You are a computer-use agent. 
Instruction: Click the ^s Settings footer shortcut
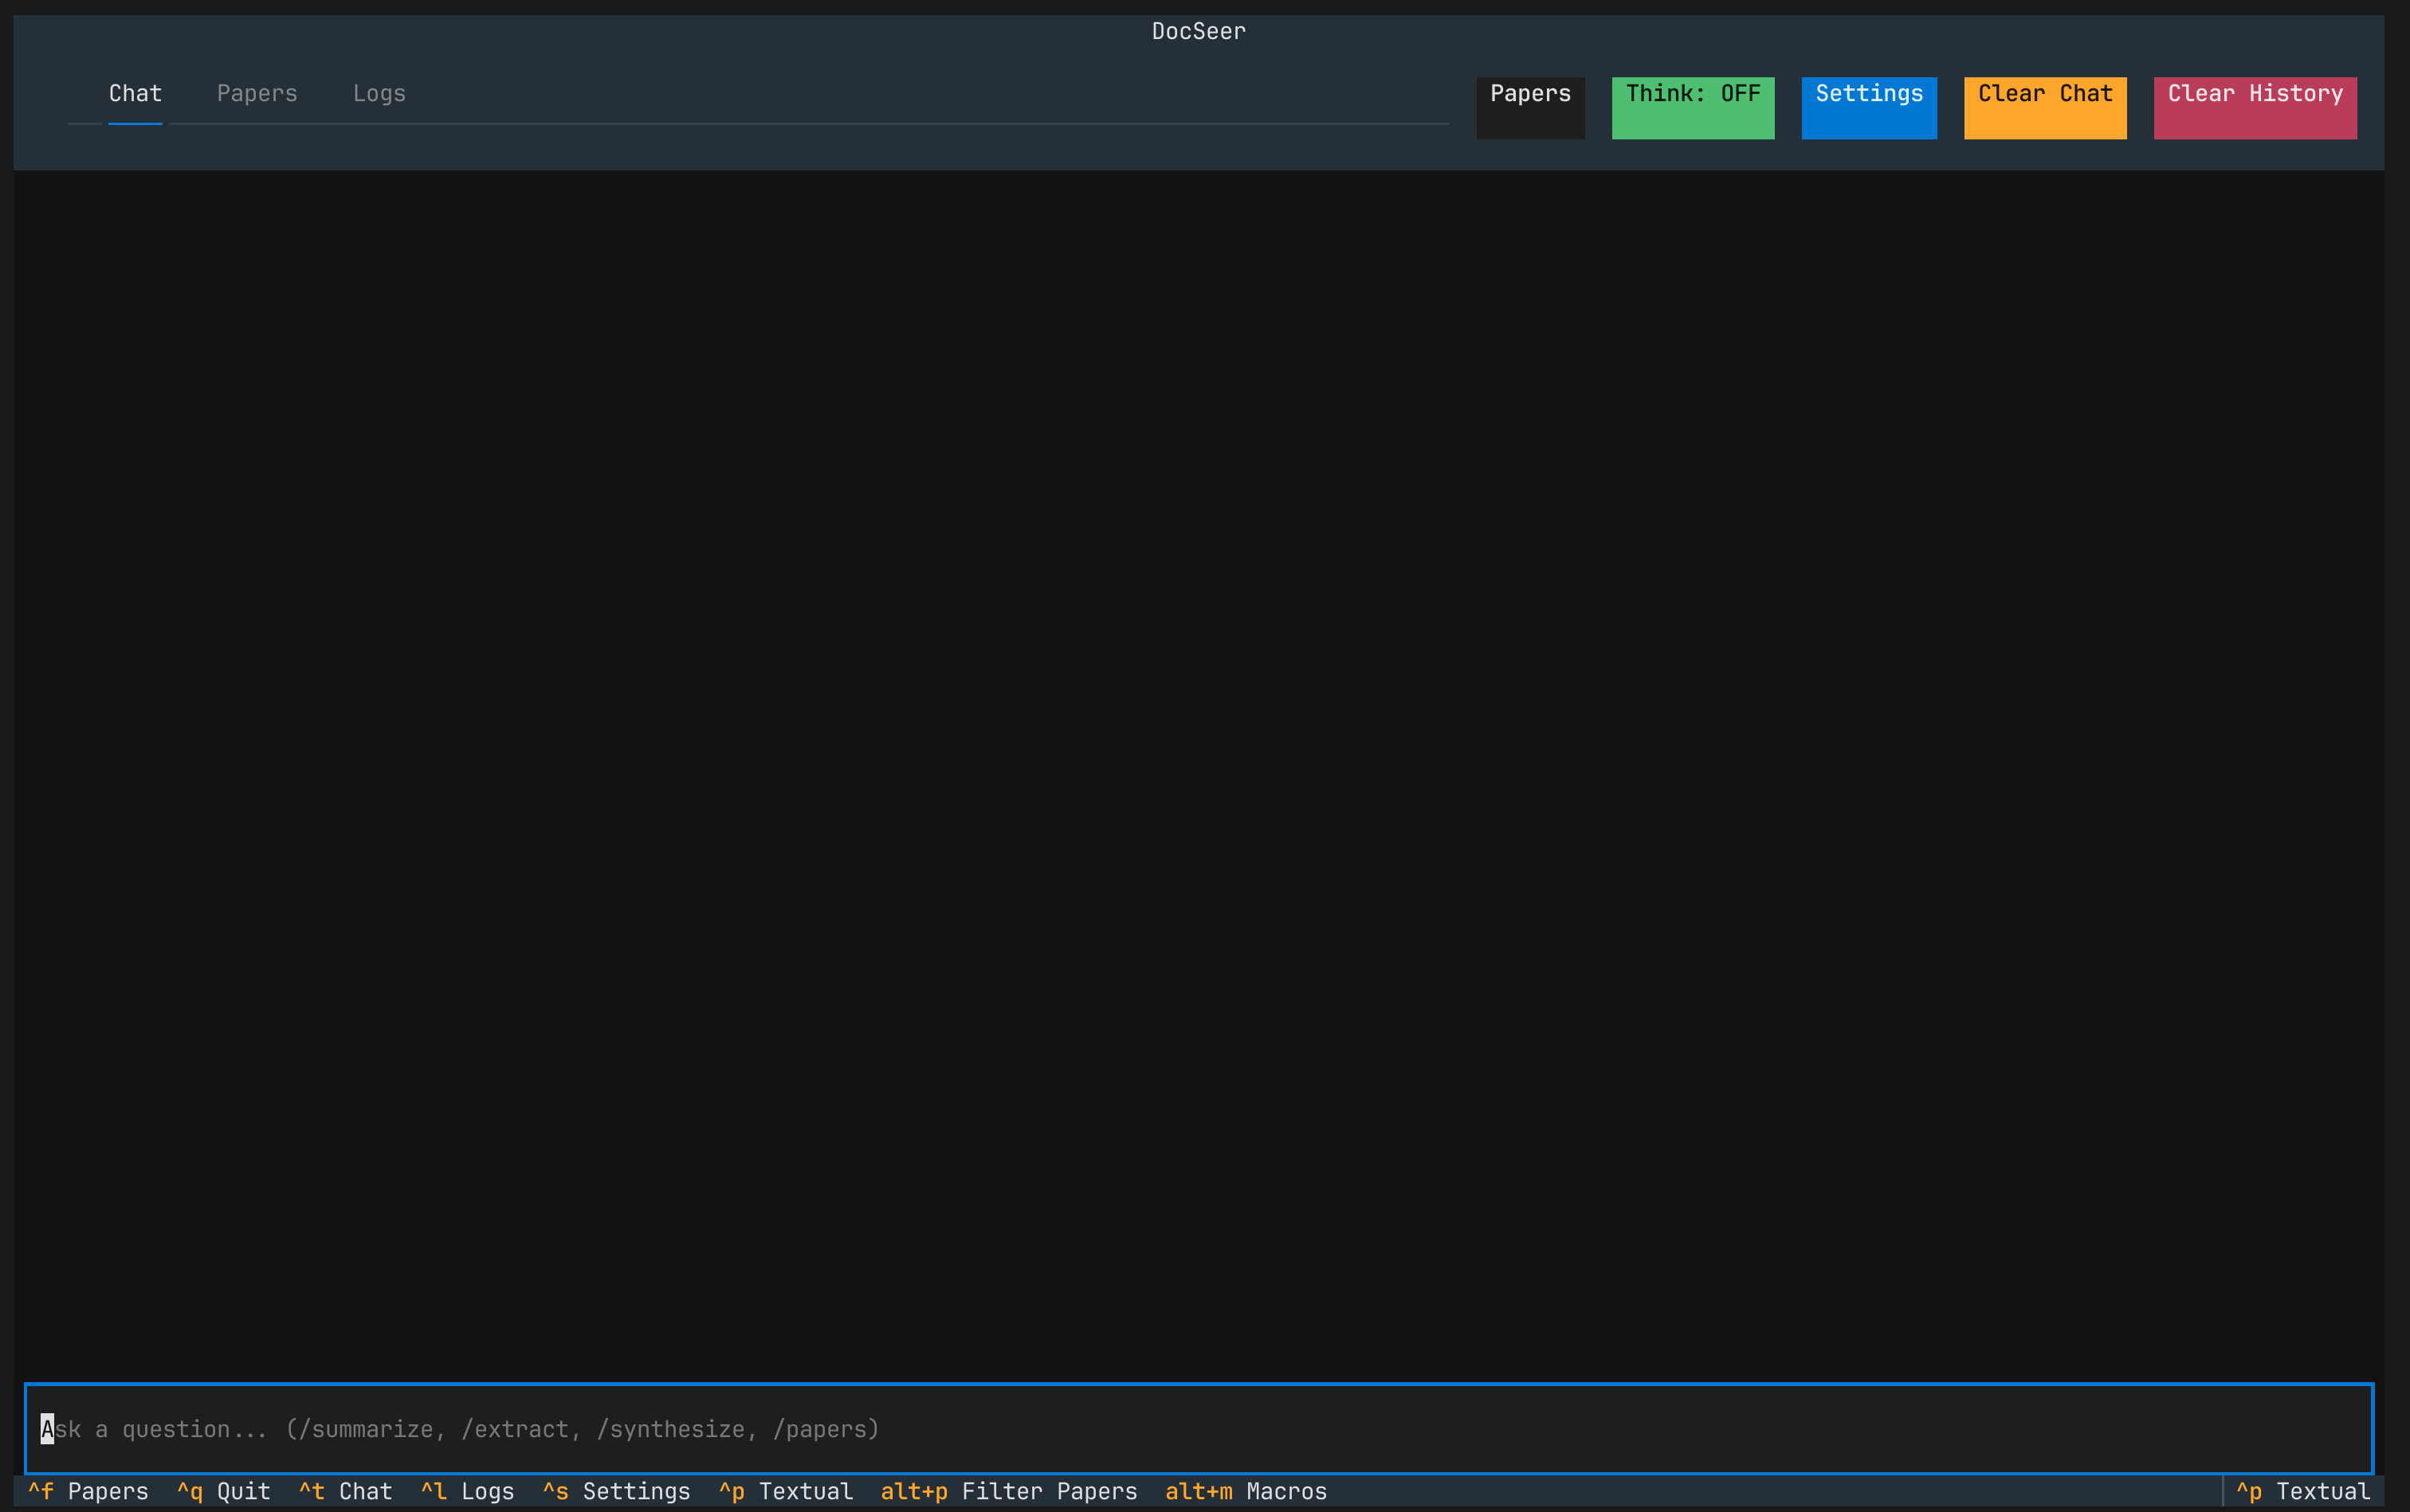[616, 1491]
